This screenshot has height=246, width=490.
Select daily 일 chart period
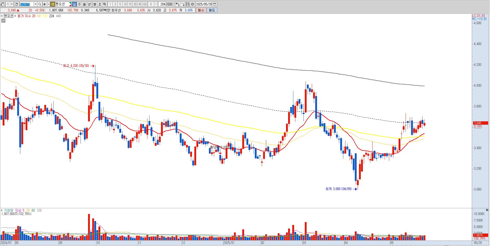74,4
